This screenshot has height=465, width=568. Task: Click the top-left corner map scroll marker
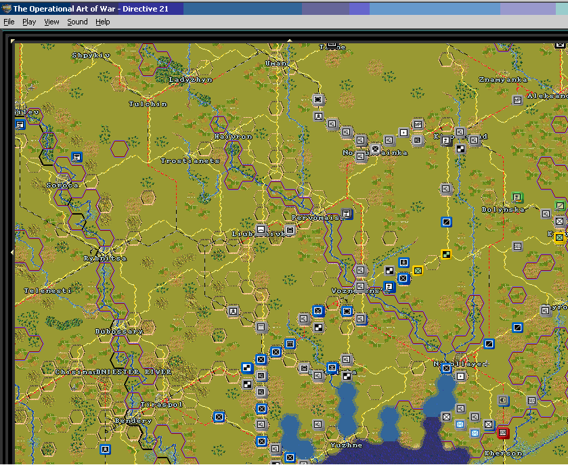tap(13, 41)
